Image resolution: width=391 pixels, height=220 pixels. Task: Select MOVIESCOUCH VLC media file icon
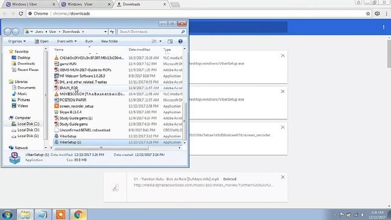tap(57, 94)
